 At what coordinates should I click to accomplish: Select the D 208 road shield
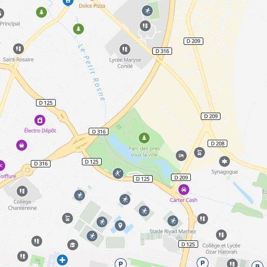click(217, 143)
